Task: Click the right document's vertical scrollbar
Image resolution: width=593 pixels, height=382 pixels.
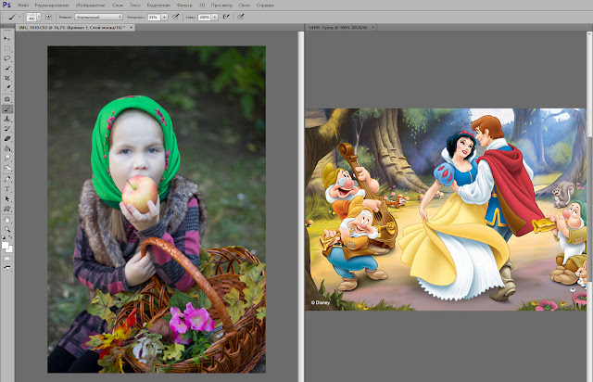Action: coord(590,207)
